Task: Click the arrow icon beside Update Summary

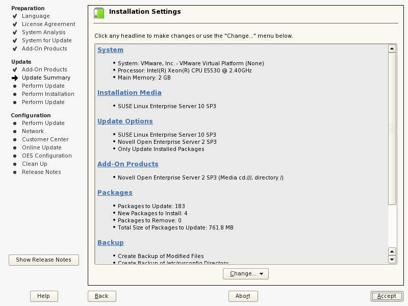Action: click(15, 78)
